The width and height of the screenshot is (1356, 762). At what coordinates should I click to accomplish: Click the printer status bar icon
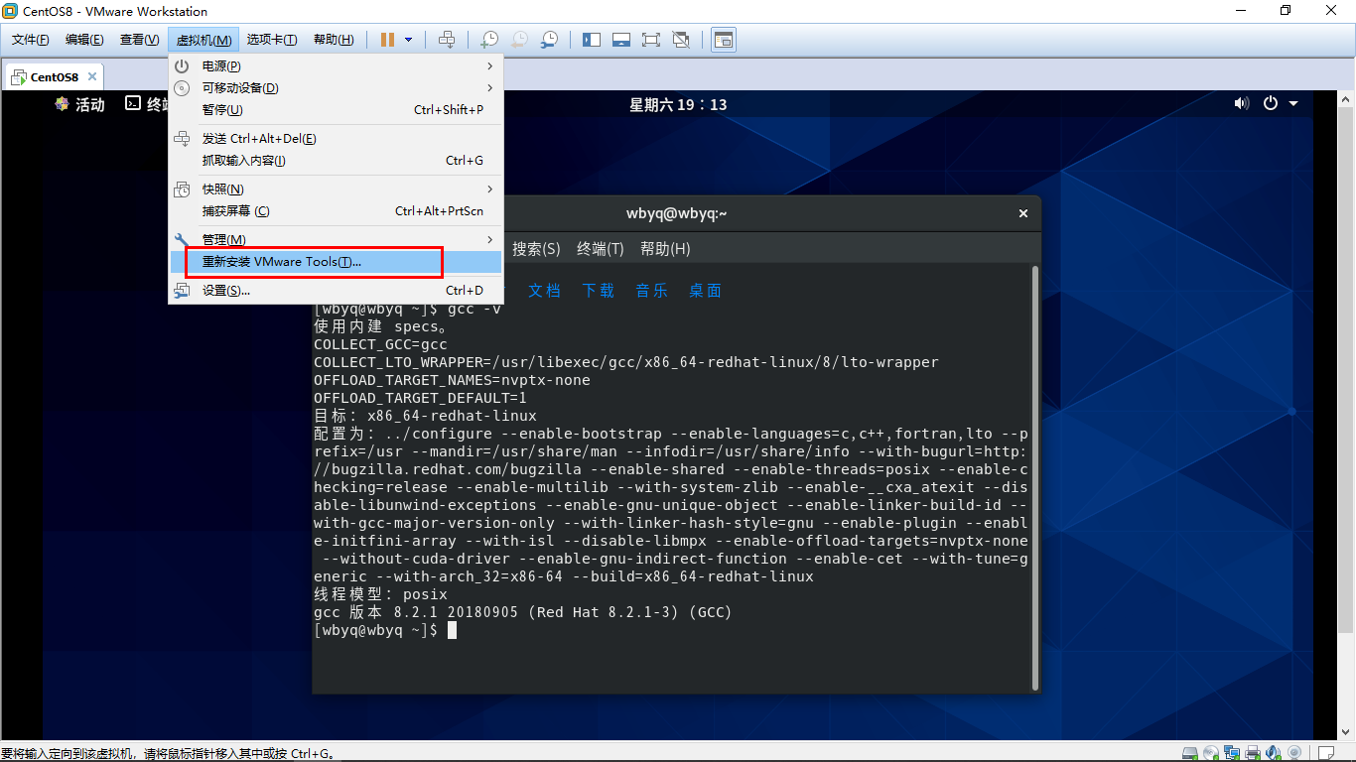pos(1254,753)
